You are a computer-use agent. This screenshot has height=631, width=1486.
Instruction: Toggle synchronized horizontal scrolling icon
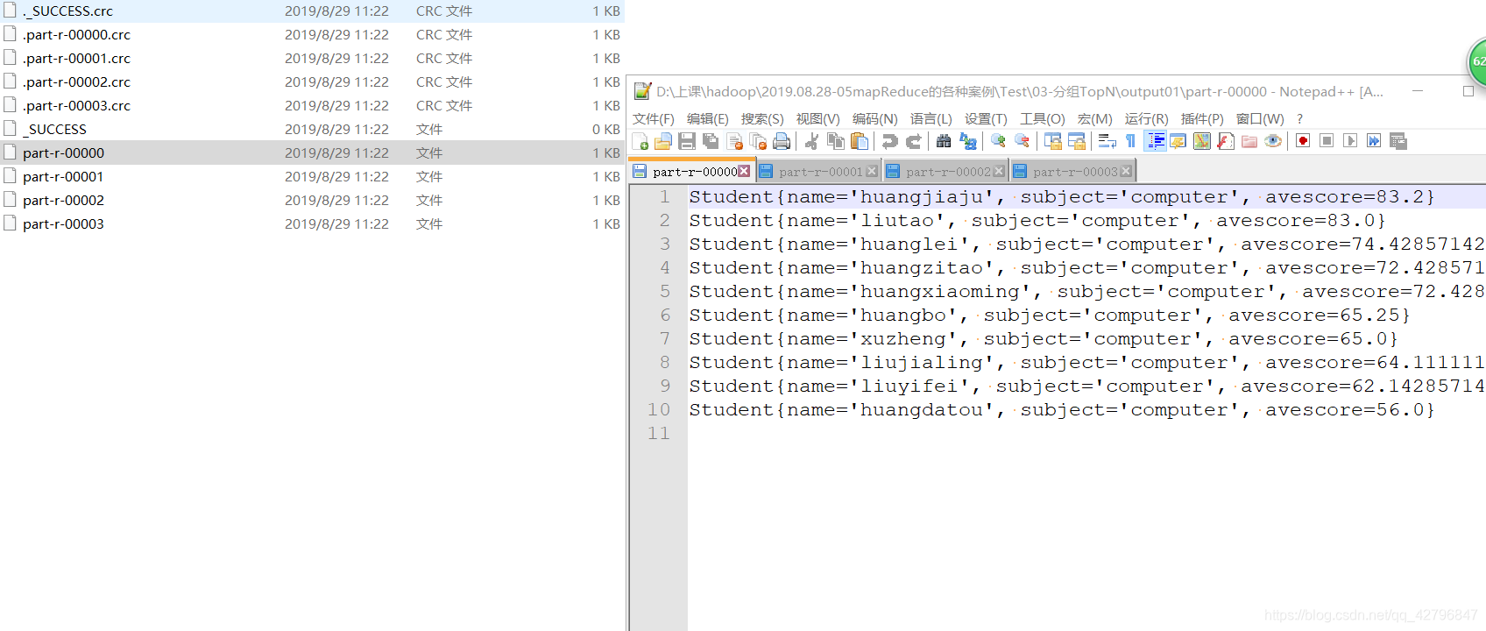[1077, 141]
